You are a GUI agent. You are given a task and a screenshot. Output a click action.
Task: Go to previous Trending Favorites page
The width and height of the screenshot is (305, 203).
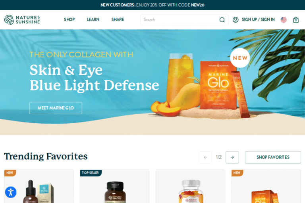[x=205, y=157]
